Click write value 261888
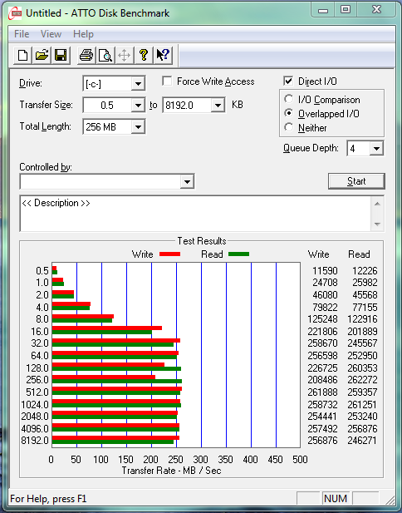The image size is (402, 513). click(322, 392)
